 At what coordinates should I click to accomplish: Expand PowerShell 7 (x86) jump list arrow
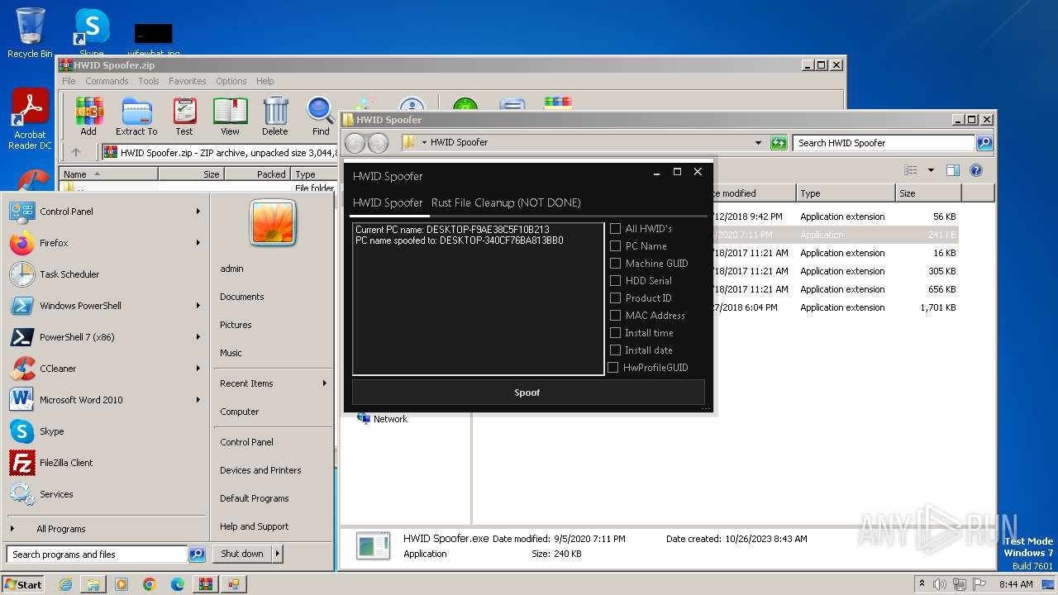tap(198, 337)
